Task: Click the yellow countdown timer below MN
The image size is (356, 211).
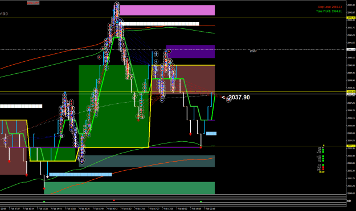Action: point(322,172)
